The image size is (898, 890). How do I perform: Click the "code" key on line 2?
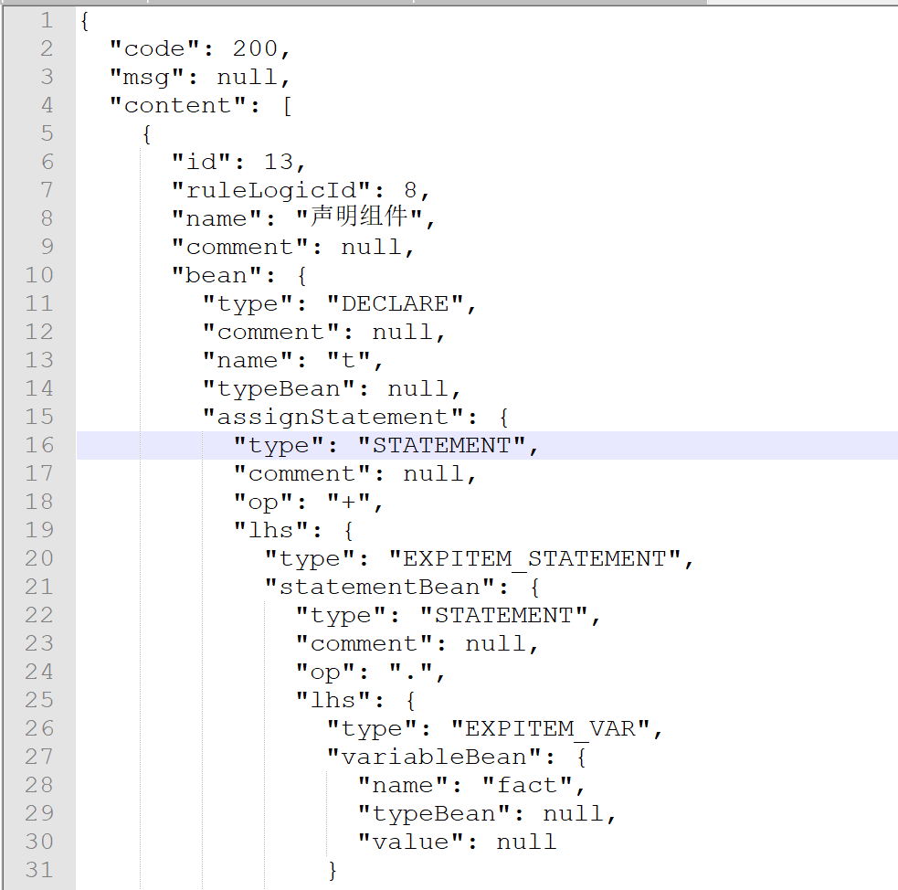(x=154, y=48)
